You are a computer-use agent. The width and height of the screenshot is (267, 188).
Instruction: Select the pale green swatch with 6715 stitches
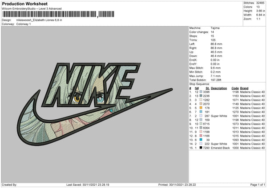(x=201, y=124)
